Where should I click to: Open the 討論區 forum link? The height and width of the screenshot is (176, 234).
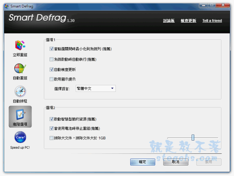pos(168,21)
